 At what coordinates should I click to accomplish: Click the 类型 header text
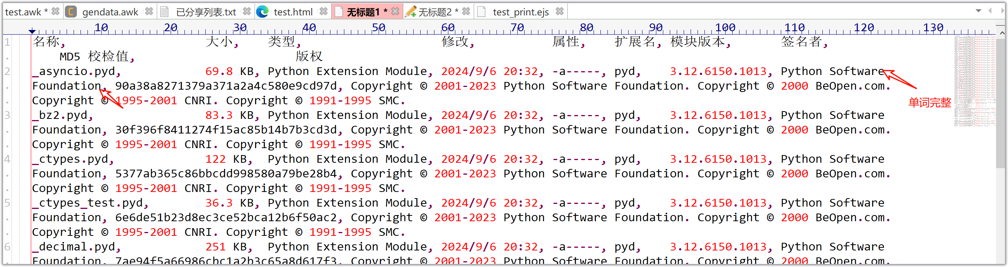[x=282, y=42]
